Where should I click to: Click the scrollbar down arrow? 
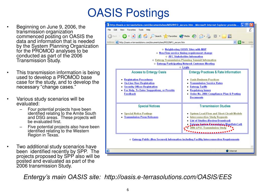252,147
